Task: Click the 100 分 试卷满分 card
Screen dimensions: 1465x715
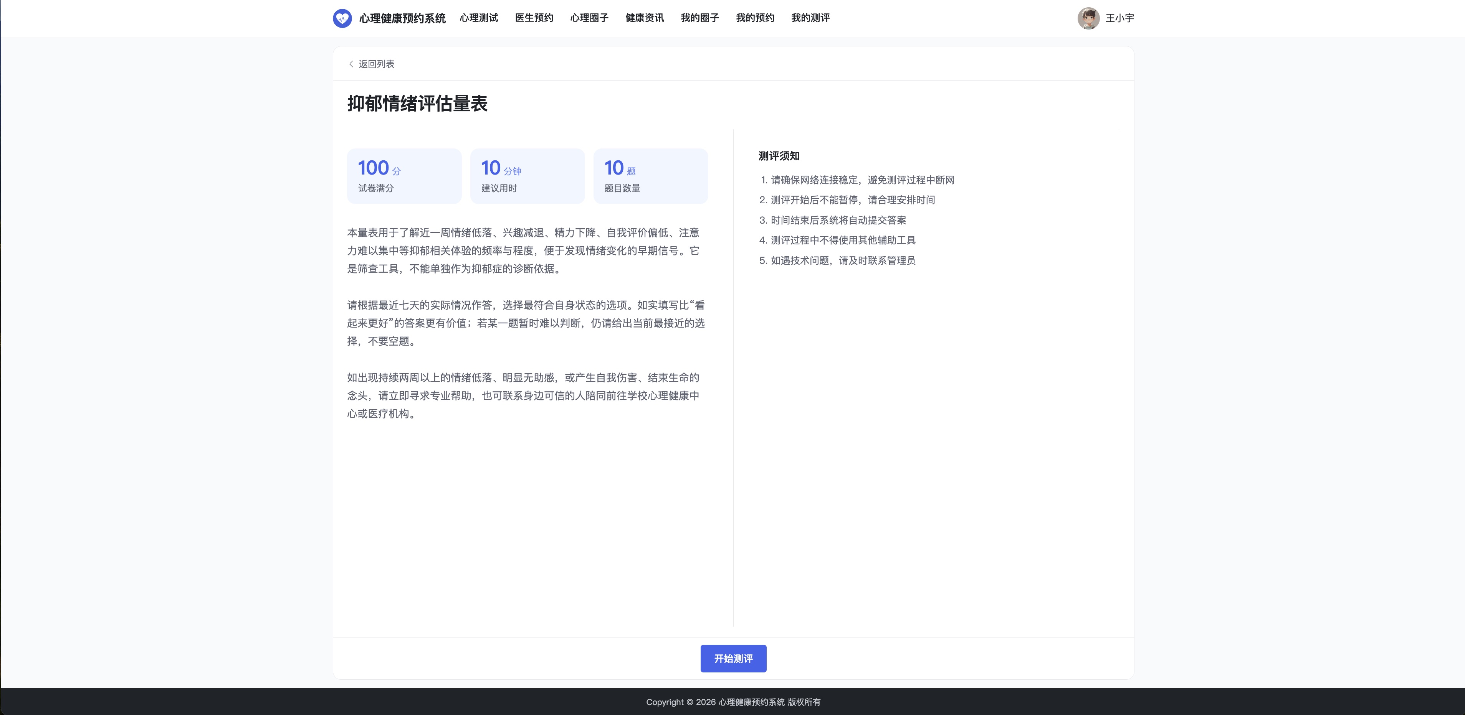Action: pyautogui.click(x=404, y=176)
